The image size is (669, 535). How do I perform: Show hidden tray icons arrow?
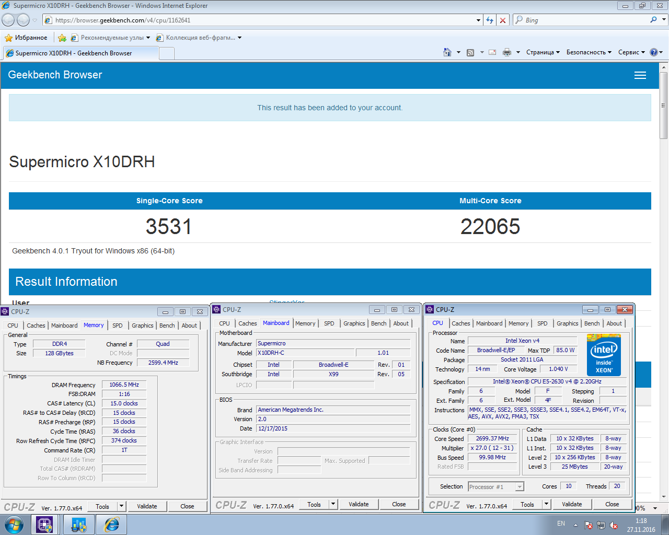tap(575, 525)
